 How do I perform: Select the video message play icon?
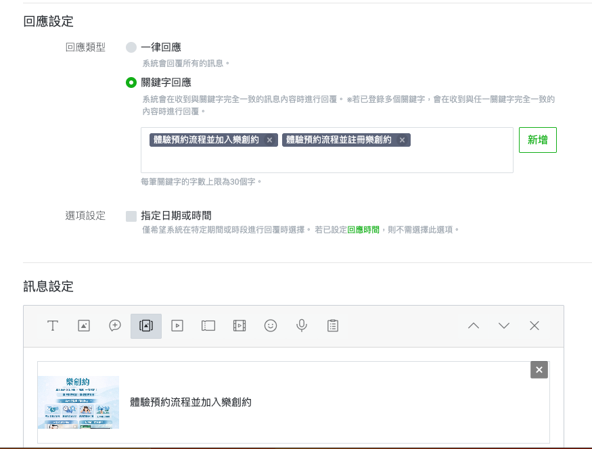(x=177, y=325)
